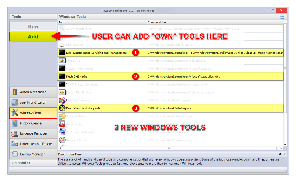Click the Disk Defragmenter icon
Viewport: 296px width, 181px height.
point(62,100)
